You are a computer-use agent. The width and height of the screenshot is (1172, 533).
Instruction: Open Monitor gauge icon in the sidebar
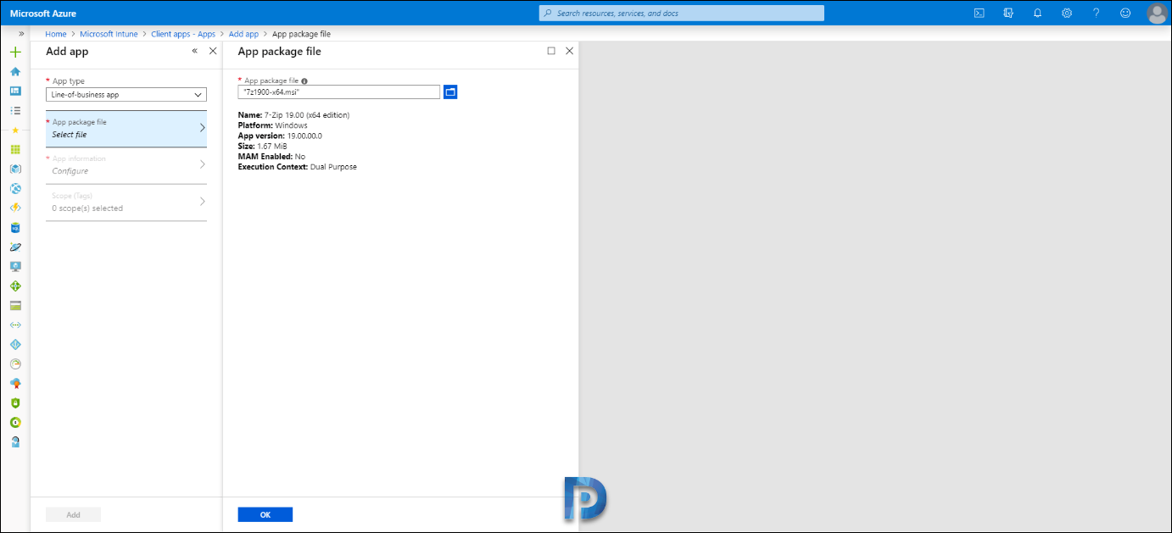(x=15, y=364)
